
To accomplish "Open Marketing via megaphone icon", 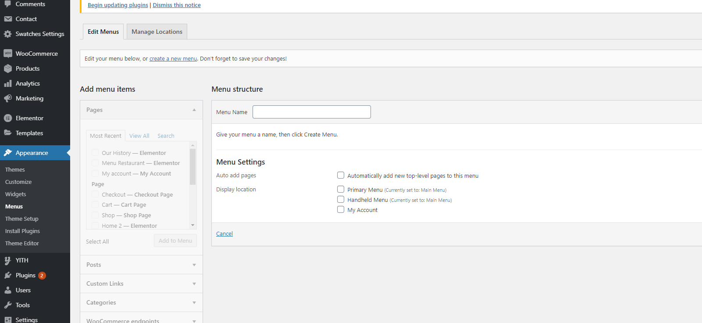I will 8,98.
